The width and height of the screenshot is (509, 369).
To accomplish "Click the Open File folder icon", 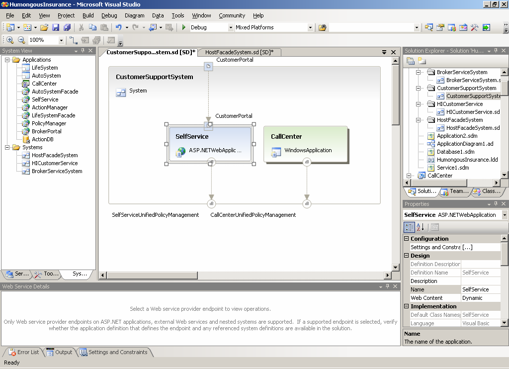I will 44,27.
